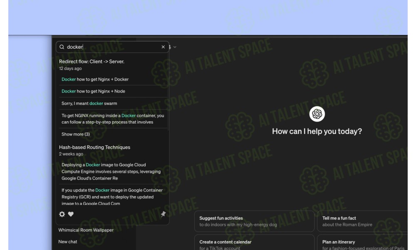Click the heart icon in search panel
The height and width of the screenshot is (250, 416).
coord(71,214)
